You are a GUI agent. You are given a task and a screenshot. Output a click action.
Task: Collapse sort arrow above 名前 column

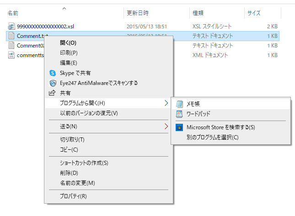(x=64, y=8)
